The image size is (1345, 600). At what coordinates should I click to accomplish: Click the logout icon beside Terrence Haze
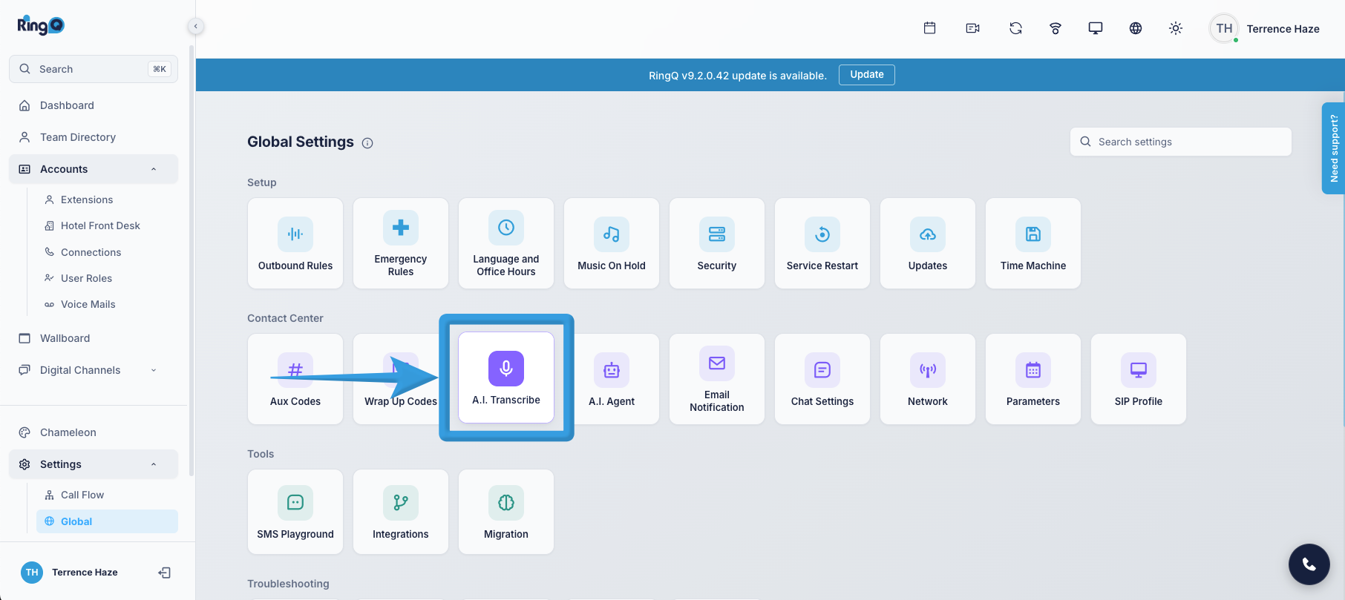165,573
